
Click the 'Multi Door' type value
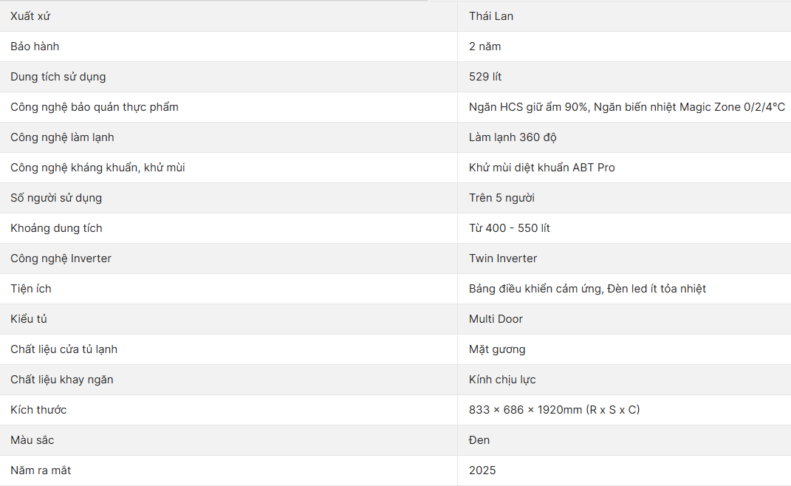(496, 319)
